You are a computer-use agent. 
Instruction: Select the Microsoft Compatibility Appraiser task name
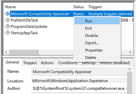40,14
